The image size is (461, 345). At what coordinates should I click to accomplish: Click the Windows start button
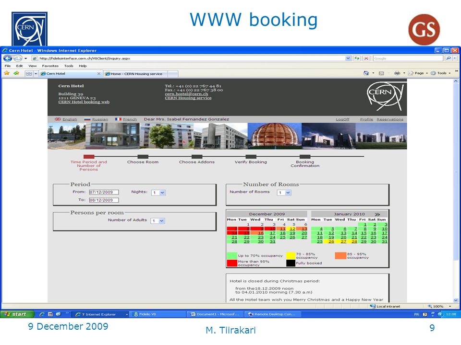[x=17, y=314]
